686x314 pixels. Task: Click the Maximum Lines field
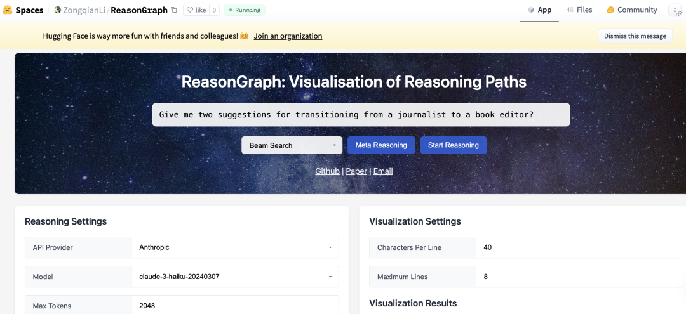[579, 277]
